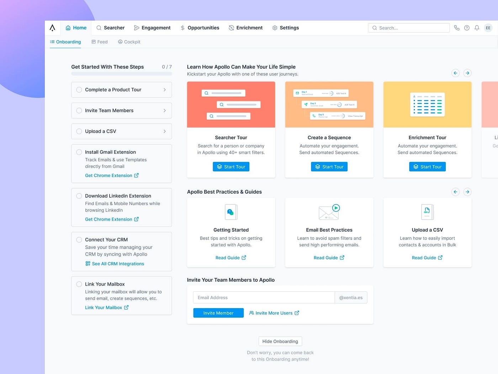Focus the Email Address input field
This screenshot has height=374, width=498.
[x=264, y=298]
